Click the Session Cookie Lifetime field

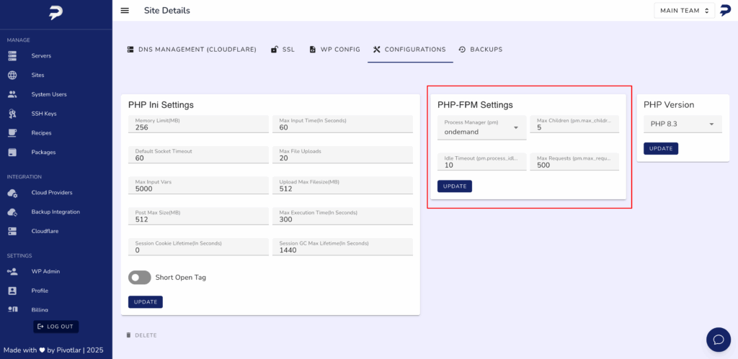(198, 247)
